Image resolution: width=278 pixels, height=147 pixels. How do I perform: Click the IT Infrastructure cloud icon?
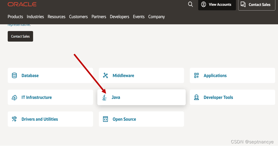coord(14,97)
